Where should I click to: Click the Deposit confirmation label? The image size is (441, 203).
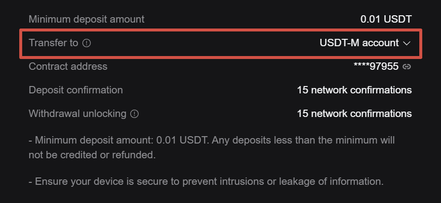75,90
